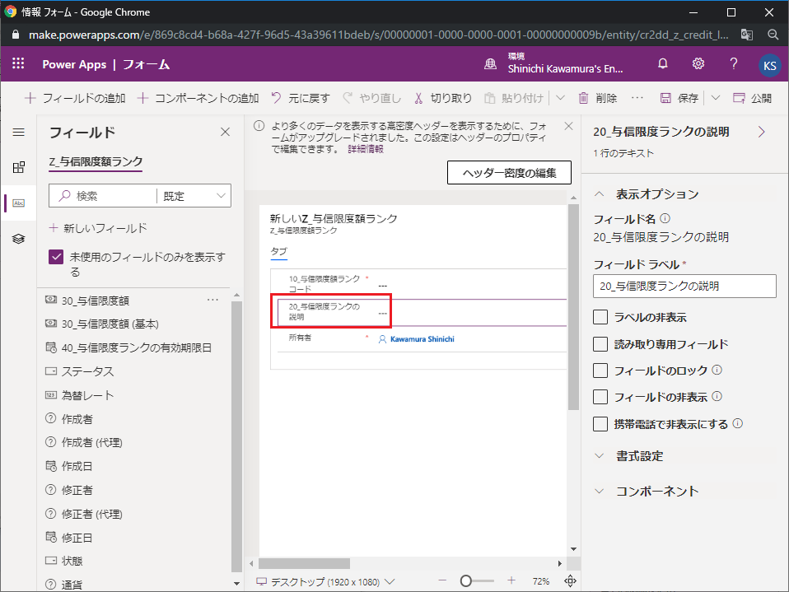Check フィールドの非表示
Screen dimensions: 789x592
(600, 397)
